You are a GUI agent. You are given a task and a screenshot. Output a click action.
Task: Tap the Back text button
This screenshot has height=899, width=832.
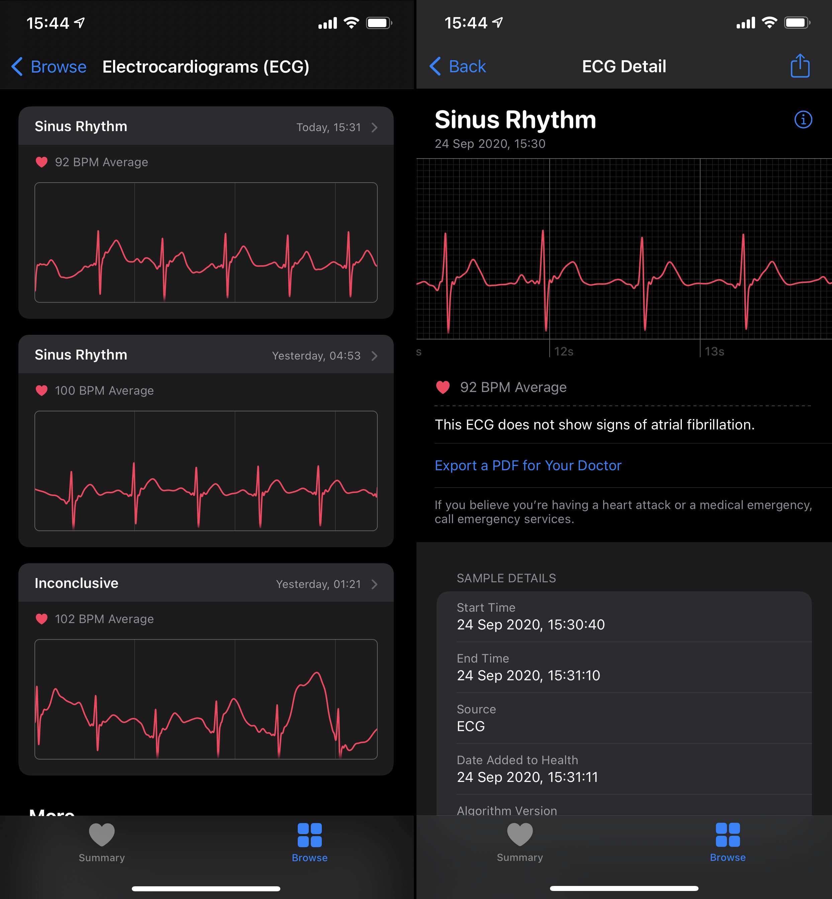(x=467, y=66)
